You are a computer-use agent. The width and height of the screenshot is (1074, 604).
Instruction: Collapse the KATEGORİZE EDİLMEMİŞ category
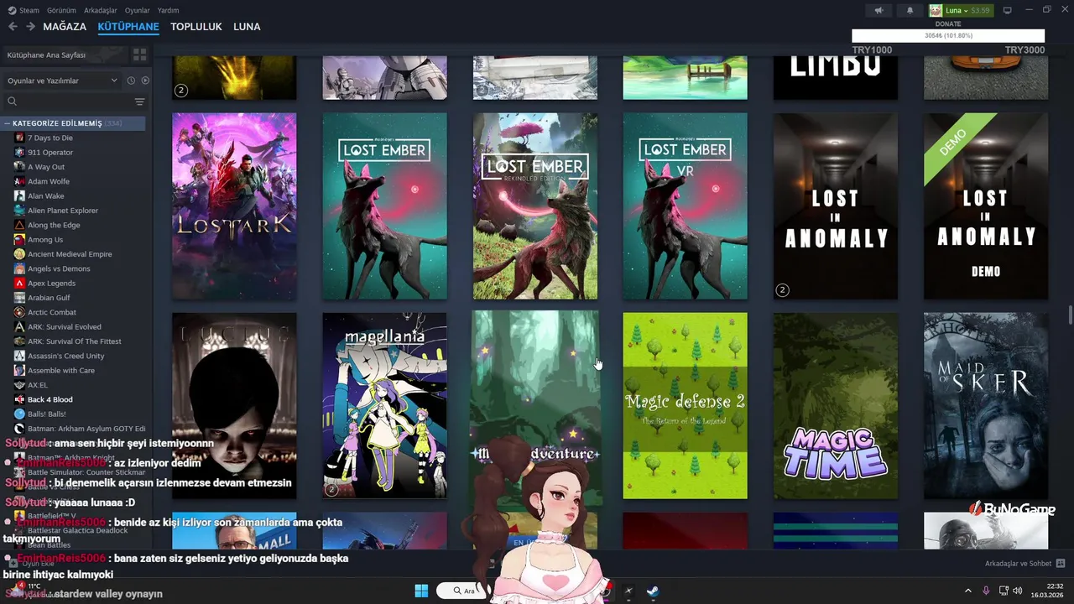(7, 123)
